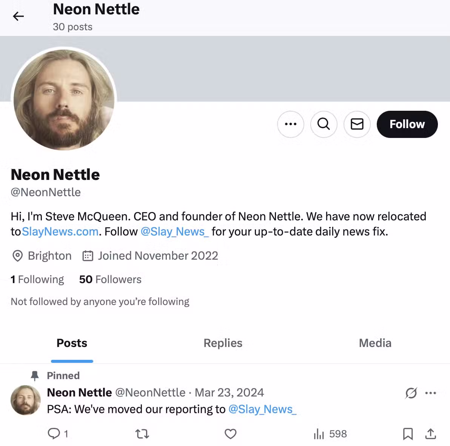The width and height of the screenshot is (450, 446).
Task: Repost the pinned post
Action: coord(142,434)
